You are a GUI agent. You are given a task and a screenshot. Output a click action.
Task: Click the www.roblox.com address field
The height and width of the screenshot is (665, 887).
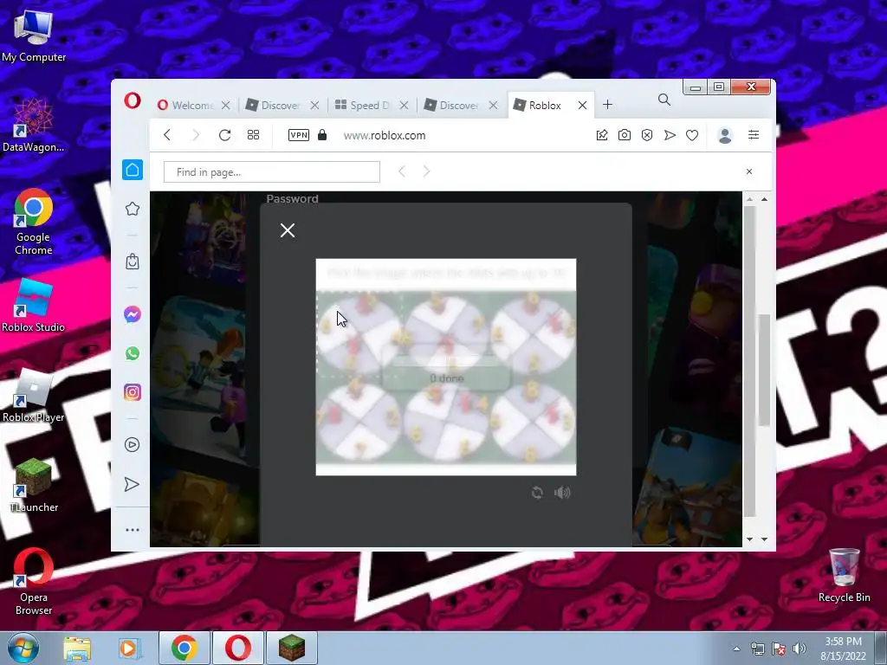(x=385, y=136)
